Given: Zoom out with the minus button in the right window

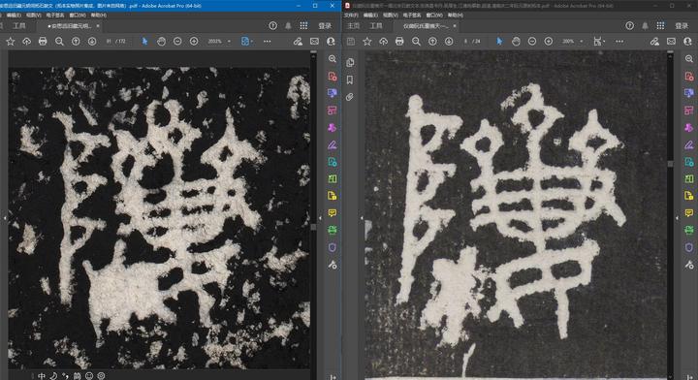Looking at the screenshot, I should (x=532, y=42).
